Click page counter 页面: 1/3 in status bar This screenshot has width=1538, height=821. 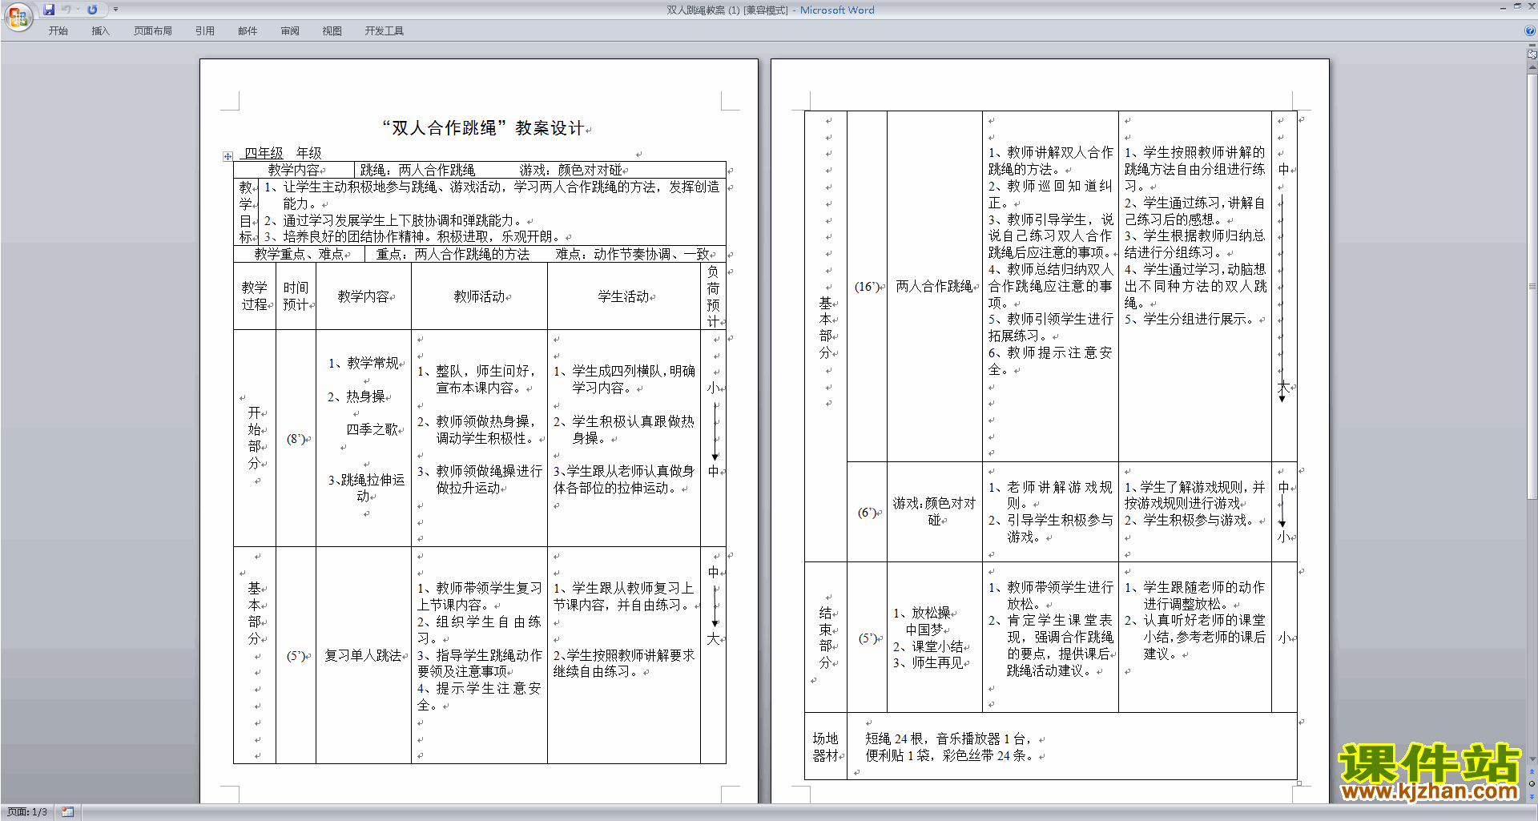pyautogui.click(x=27, y=812)
